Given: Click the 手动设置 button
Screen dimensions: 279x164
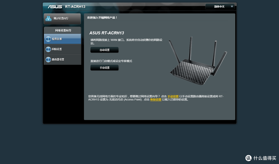Looking at the screenshot, I should click(104, 67).
